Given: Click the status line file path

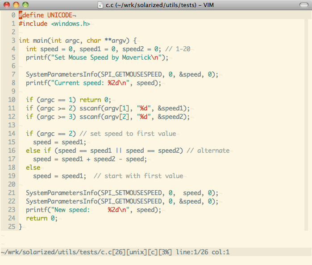Looking at the screenshot, I should click(x=57, y=253).
